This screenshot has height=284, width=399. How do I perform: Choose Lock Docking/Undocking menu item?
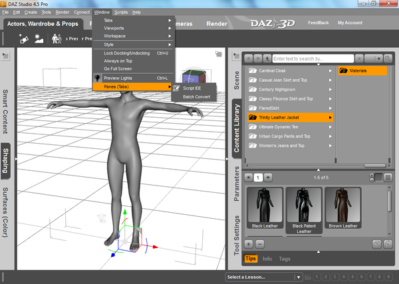coord(134,53)
